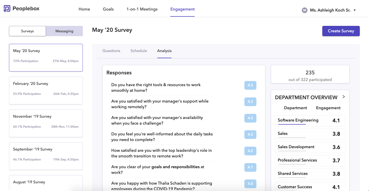Click the Peoplebox logo icon

coord(7,8)
